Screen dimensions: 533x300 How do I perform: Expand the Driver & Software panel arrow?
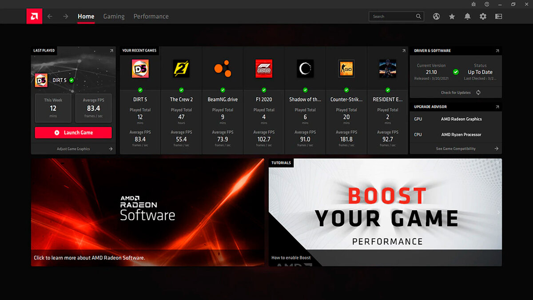(497, 51)
